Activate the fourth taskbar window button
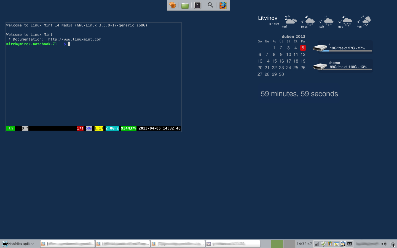Screen dimensions: 397x248 [x=233, y=244]
